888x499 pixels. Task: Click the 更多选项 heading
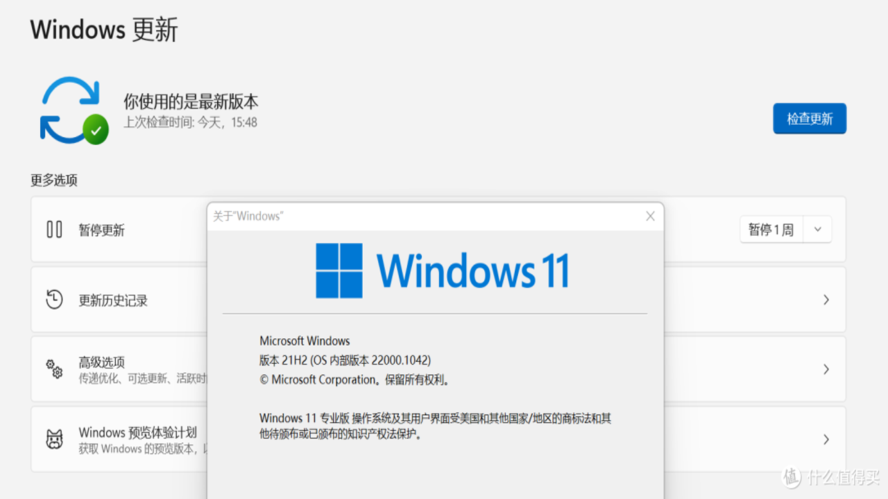point(54,180)
